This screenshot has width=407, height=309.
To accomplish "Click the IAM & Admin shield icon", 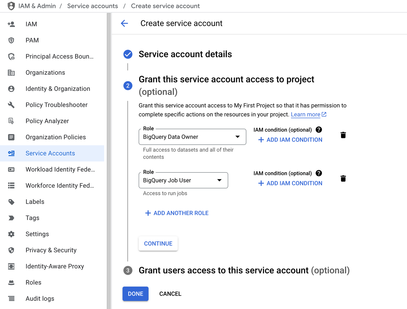I will [11, 6].
